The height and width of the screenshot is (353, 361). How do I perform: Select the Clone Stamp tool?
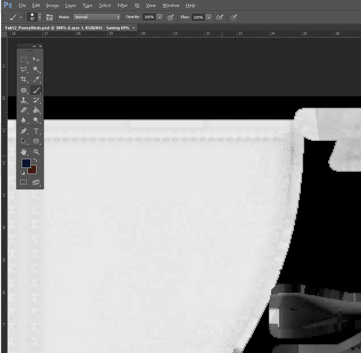(24, 100)
